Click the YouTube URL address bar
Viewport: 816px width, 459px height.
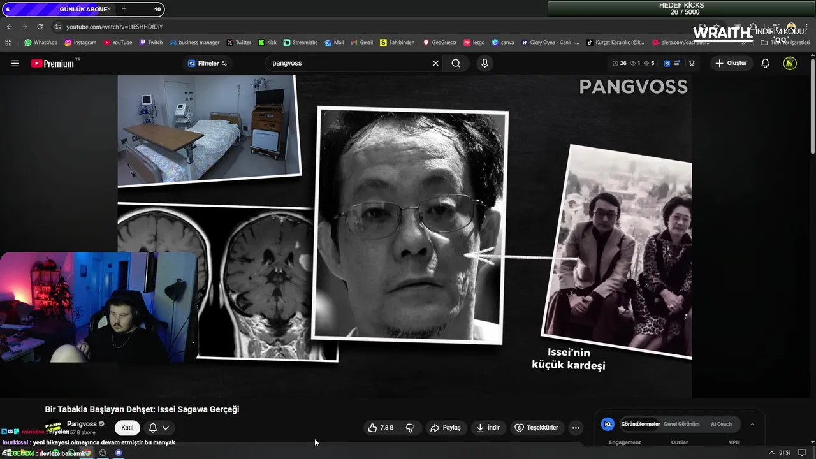(115, 27)
